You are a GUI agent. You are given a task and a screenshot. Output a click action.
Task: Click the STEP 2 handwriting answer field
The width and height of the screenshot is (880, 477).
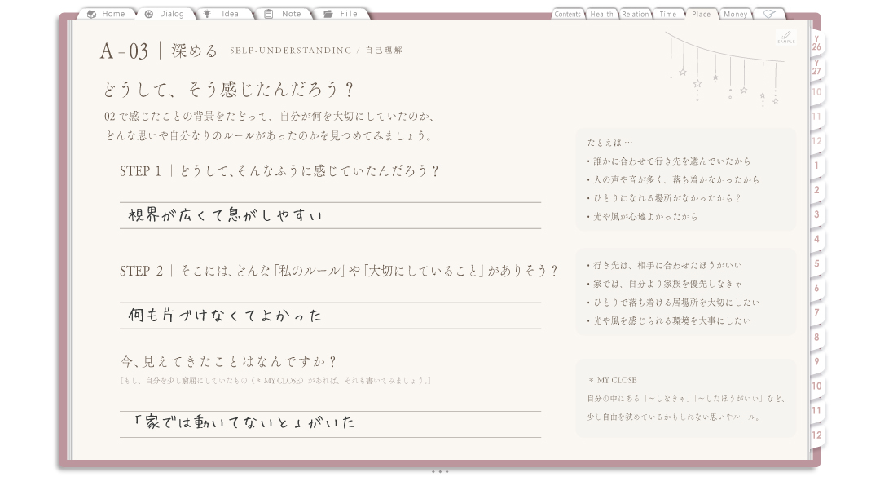coord(330,316)
